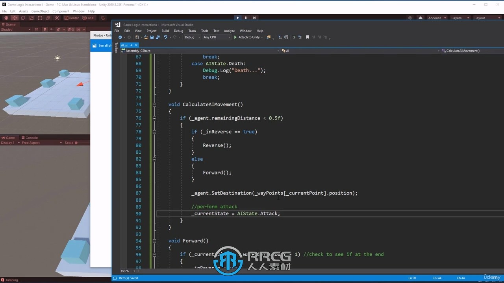Image resolution: width=504 pixels, height=283 pixels.
Task: Click line 90 _currentState assignment
Action: [236, 213]
